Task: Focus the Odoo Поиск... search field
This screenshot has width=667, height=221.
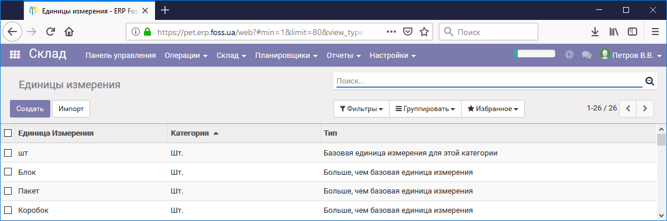Action: click(489, 81)
